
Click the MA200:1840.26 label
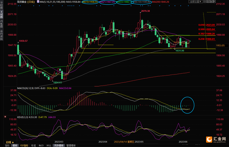click(x=161, y=2)
